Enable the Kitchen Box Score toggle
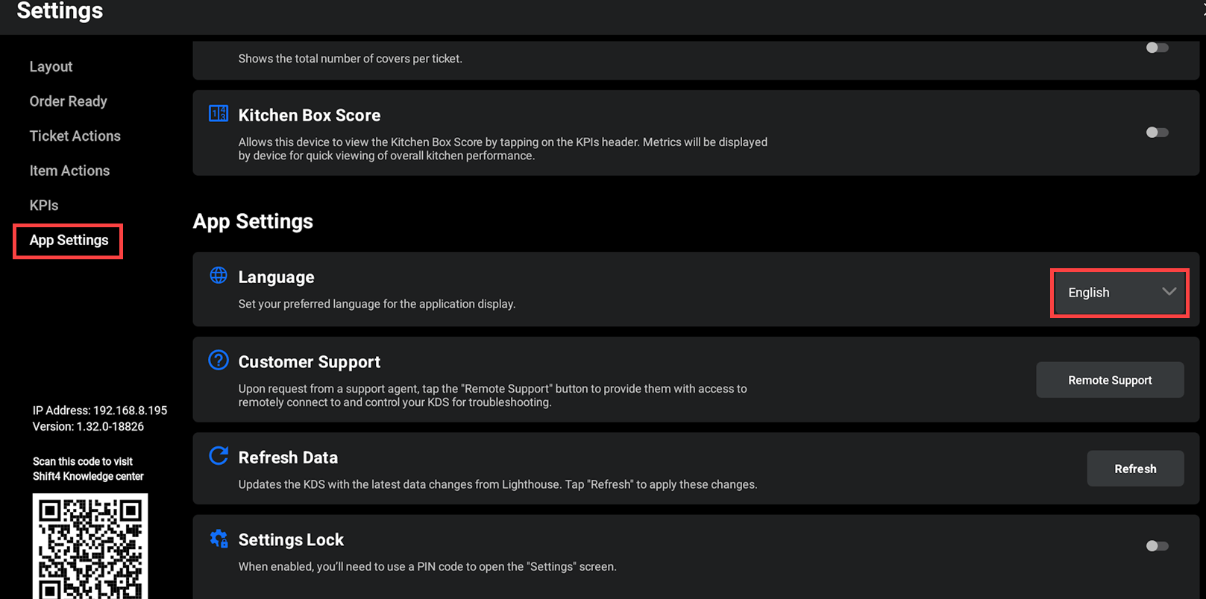This screenshot has height=599, width=1206. (1157, 133)
